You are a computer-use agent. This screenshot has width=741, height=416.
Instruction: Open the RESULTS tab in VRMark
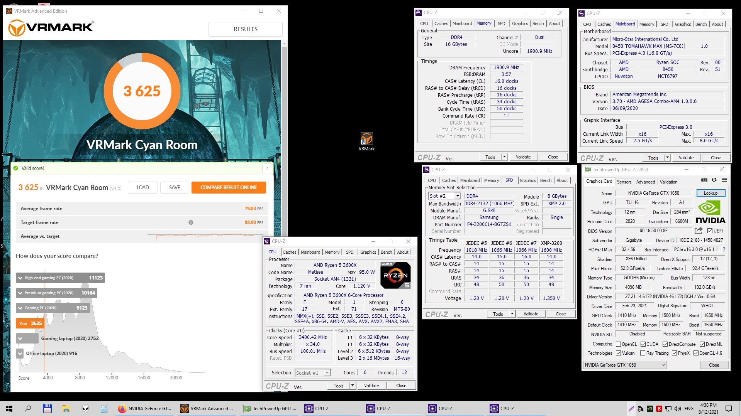[246, 29]
